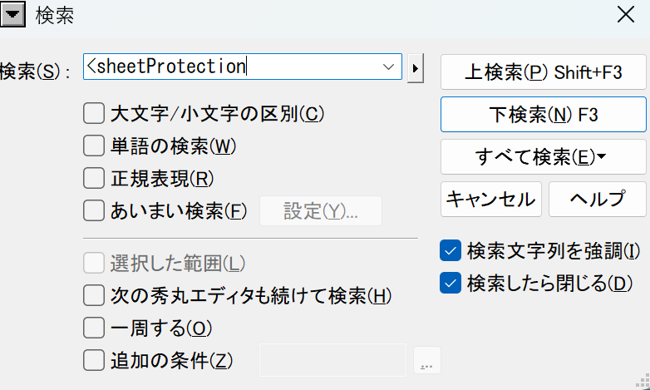Click the right-arrow button next to search box
Image resolution: width=650 pixels, height=390 pixels.
pos(416,67)
